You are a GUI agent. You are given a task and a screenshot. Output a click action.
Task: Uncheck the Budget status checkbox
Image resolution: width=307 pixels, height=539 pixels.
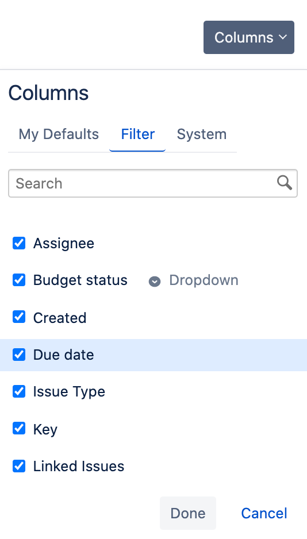tap(19, 280)
